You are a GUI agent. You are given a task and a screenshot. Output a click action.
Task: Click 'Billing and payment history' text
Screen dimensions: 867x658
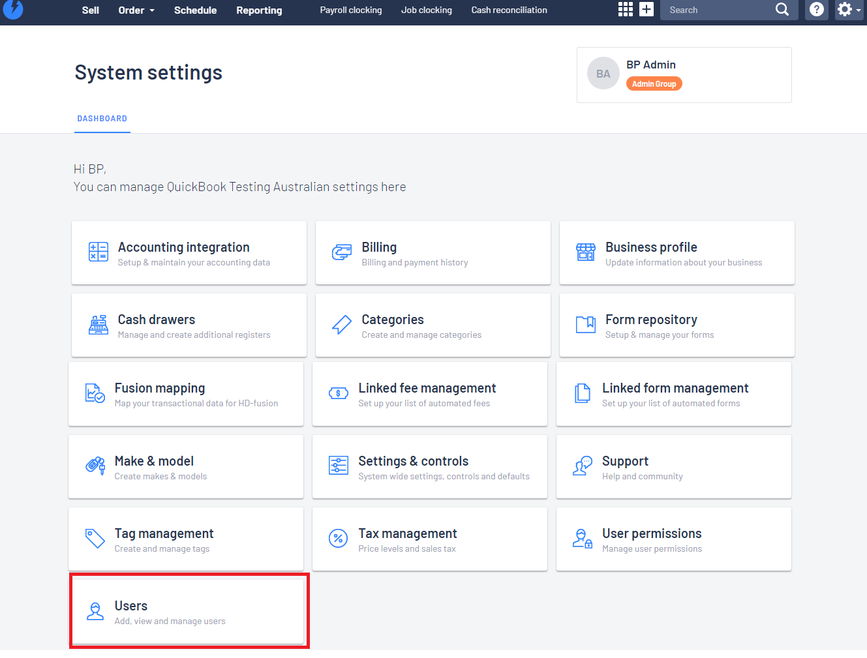click(415, 262)
